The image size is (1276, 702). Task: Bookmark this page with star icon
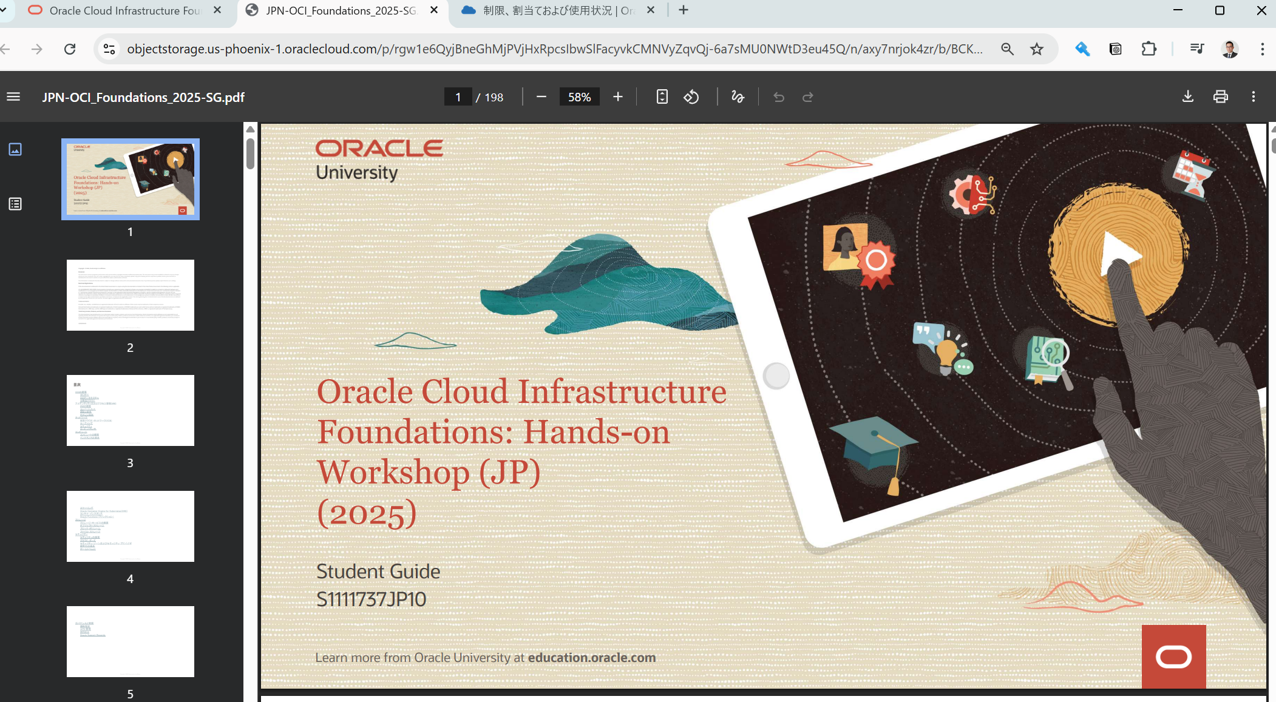[1037, 49]
